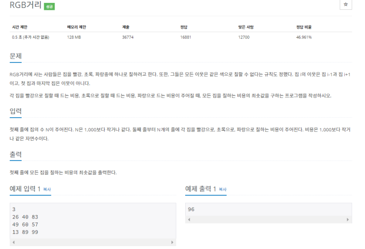Screen dimensions: 365x249
Task: Click the 36774 submissions value
Action: [x=128, y=37]
